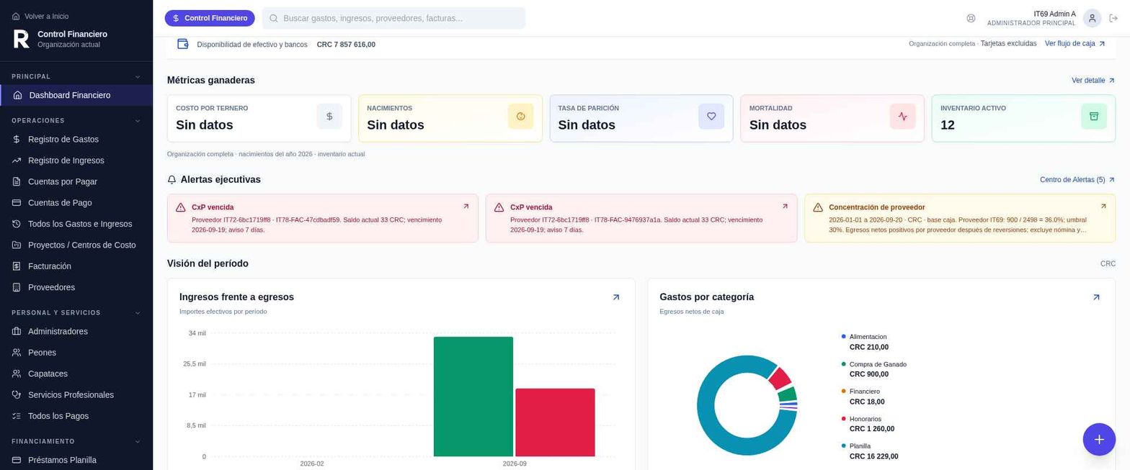Screen dimensions: 1130x470
Task: Focus the Buscar gastos search field
Action: [x=393, y=18]
